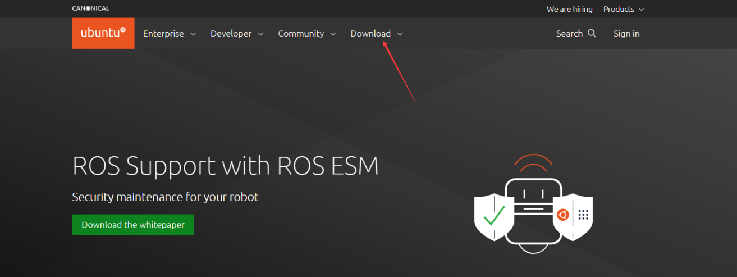Expand the chevron beside Enterprise
The image size is (737, 277).
coord(193,34)
